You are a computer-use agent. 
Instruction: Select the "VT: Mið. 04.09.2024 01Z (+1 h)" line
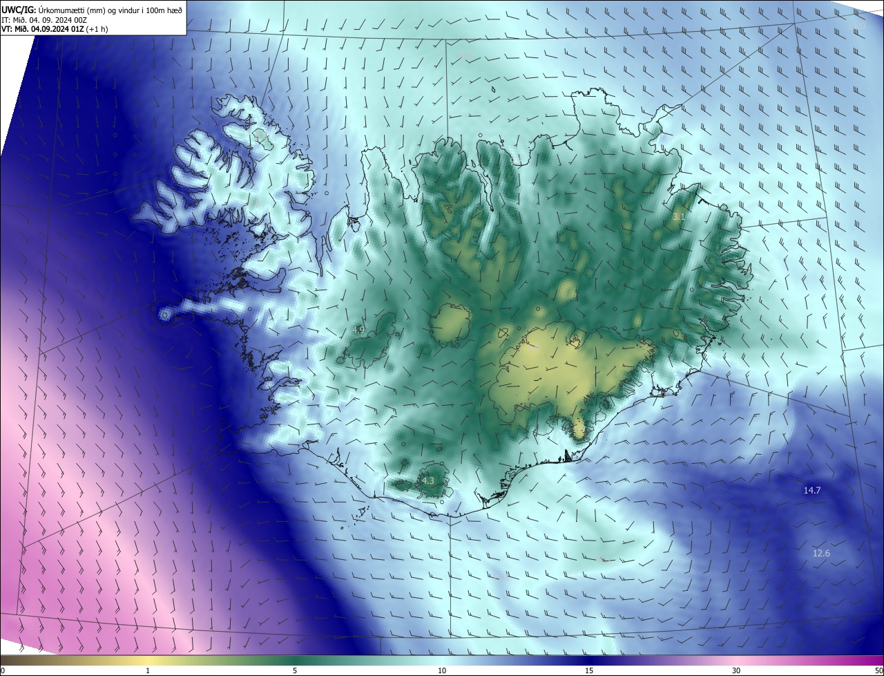pyautogui.click(x=55, y=29)
